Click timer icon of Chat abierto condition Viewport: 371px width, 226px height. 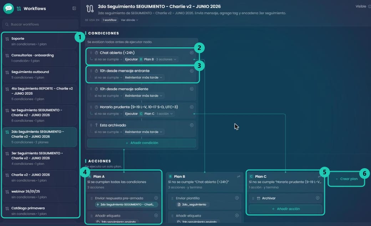96,52
